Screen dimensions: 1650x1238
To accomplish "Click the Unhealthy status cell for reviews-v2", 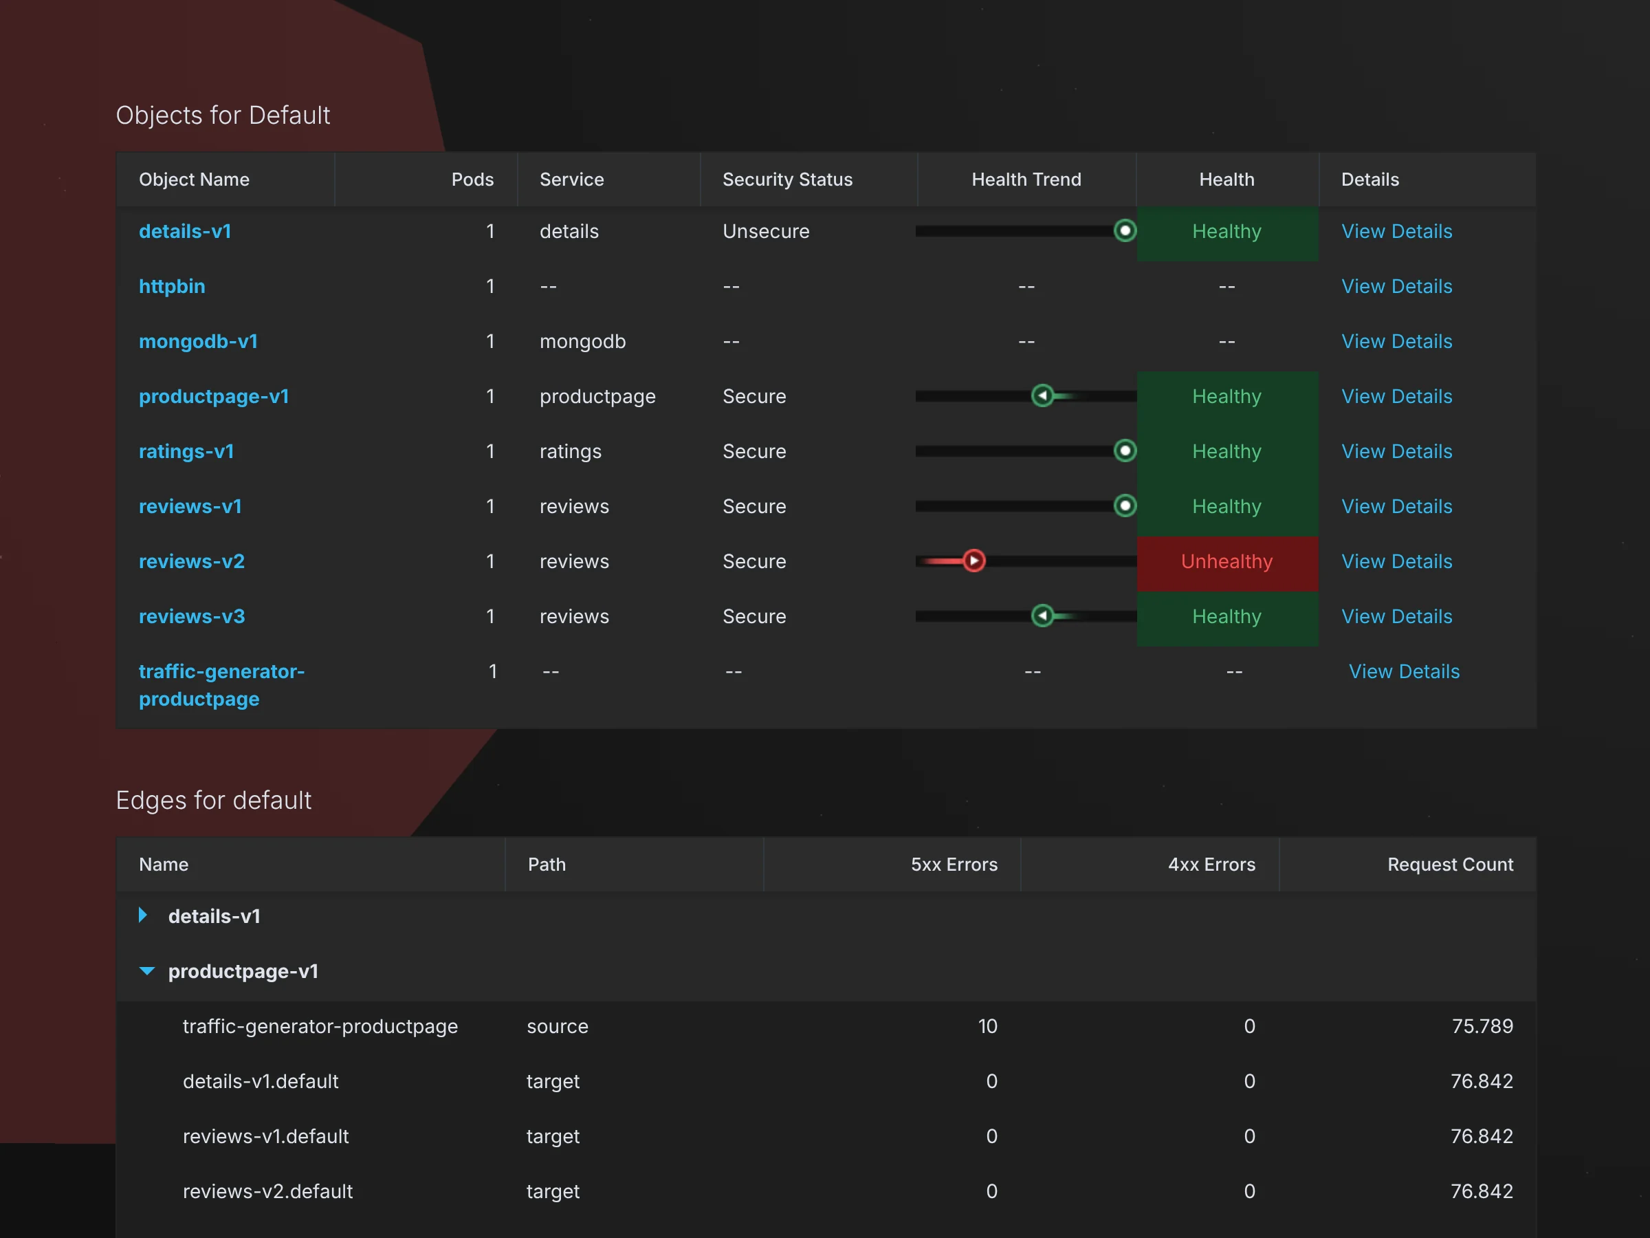I will [1227, 563].
